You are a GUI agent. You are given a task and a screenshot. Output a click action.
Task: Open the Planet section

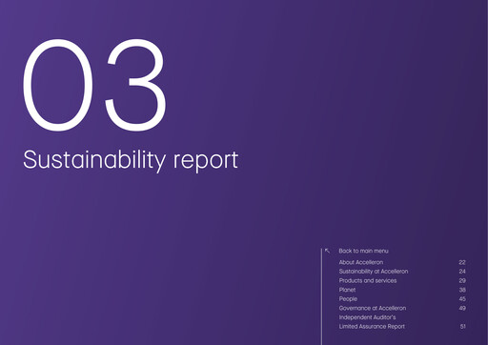tap(347, 290)
